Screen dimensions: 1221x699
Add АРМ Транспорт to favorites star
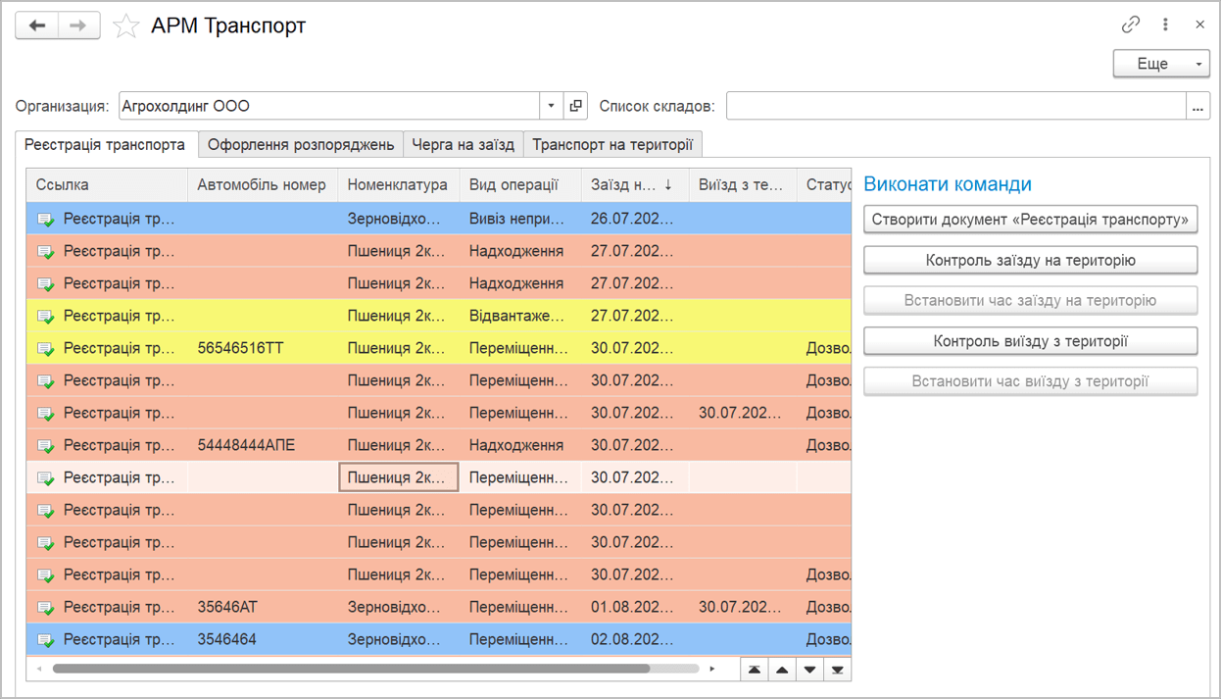pos(125,26)
